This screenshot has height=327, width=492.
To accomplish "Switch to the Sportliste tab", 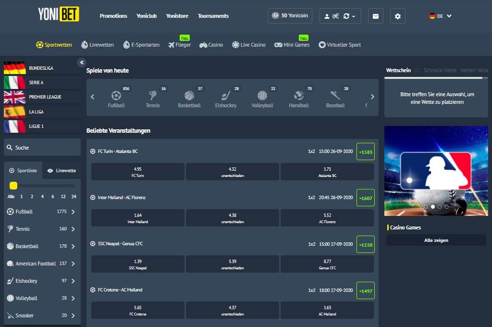I will pyautogui.click(x=23, y=171).
